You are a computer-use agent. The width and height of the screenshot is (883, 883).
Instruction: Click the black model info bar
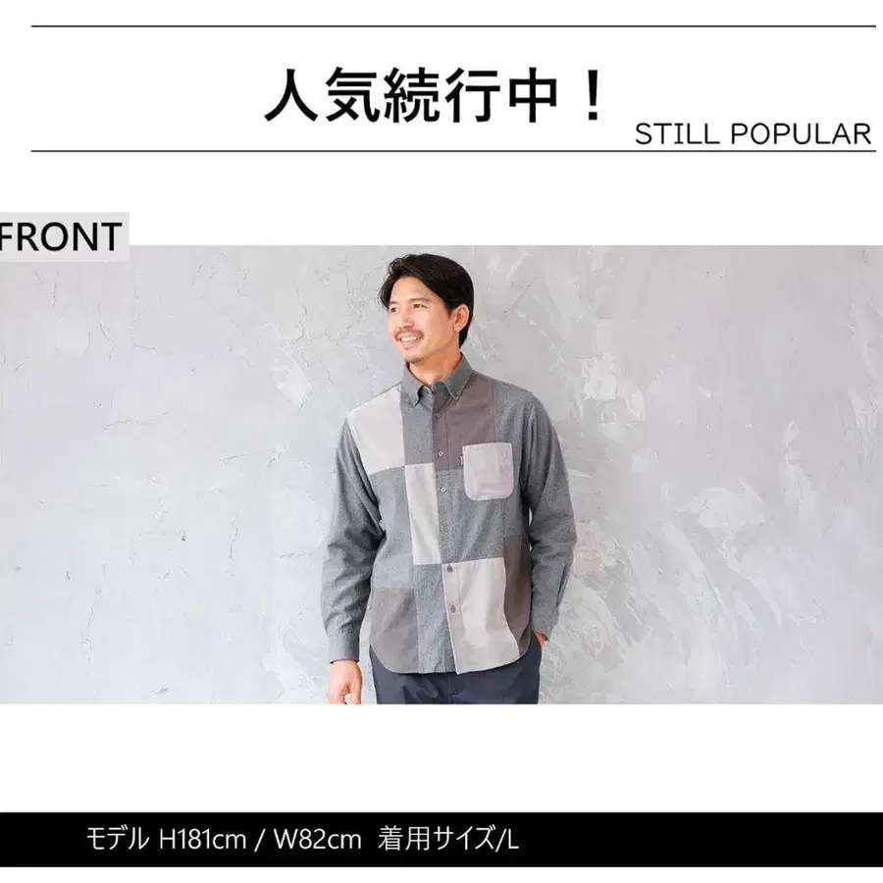click(x=441, y=840)
